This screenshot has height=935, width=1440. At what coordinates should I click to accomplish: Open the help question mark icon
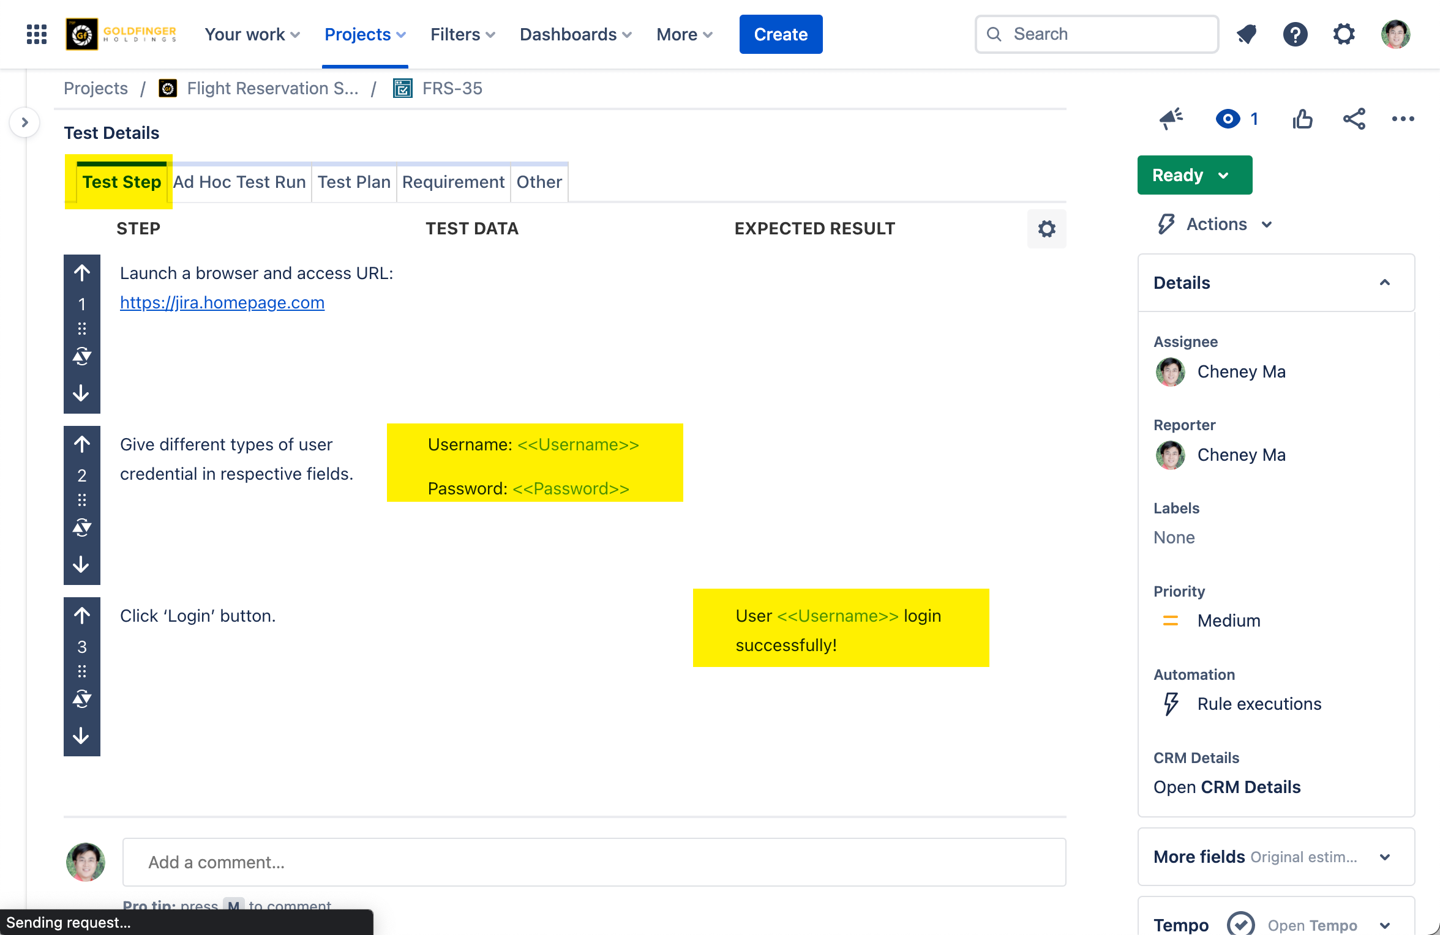(x=1295, y=34)
